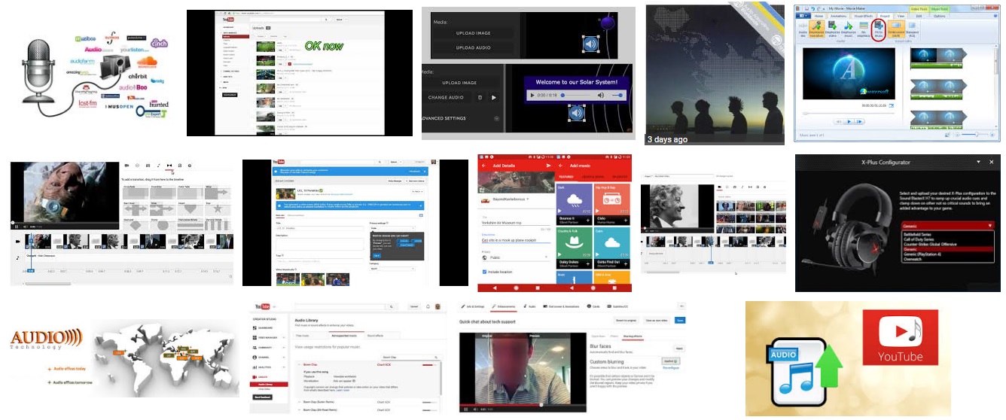This screenshot has width=1006, height=420.
Task: Switch to the 'Sound effects' tab in Audio Library
Action: tap(375, 336)
